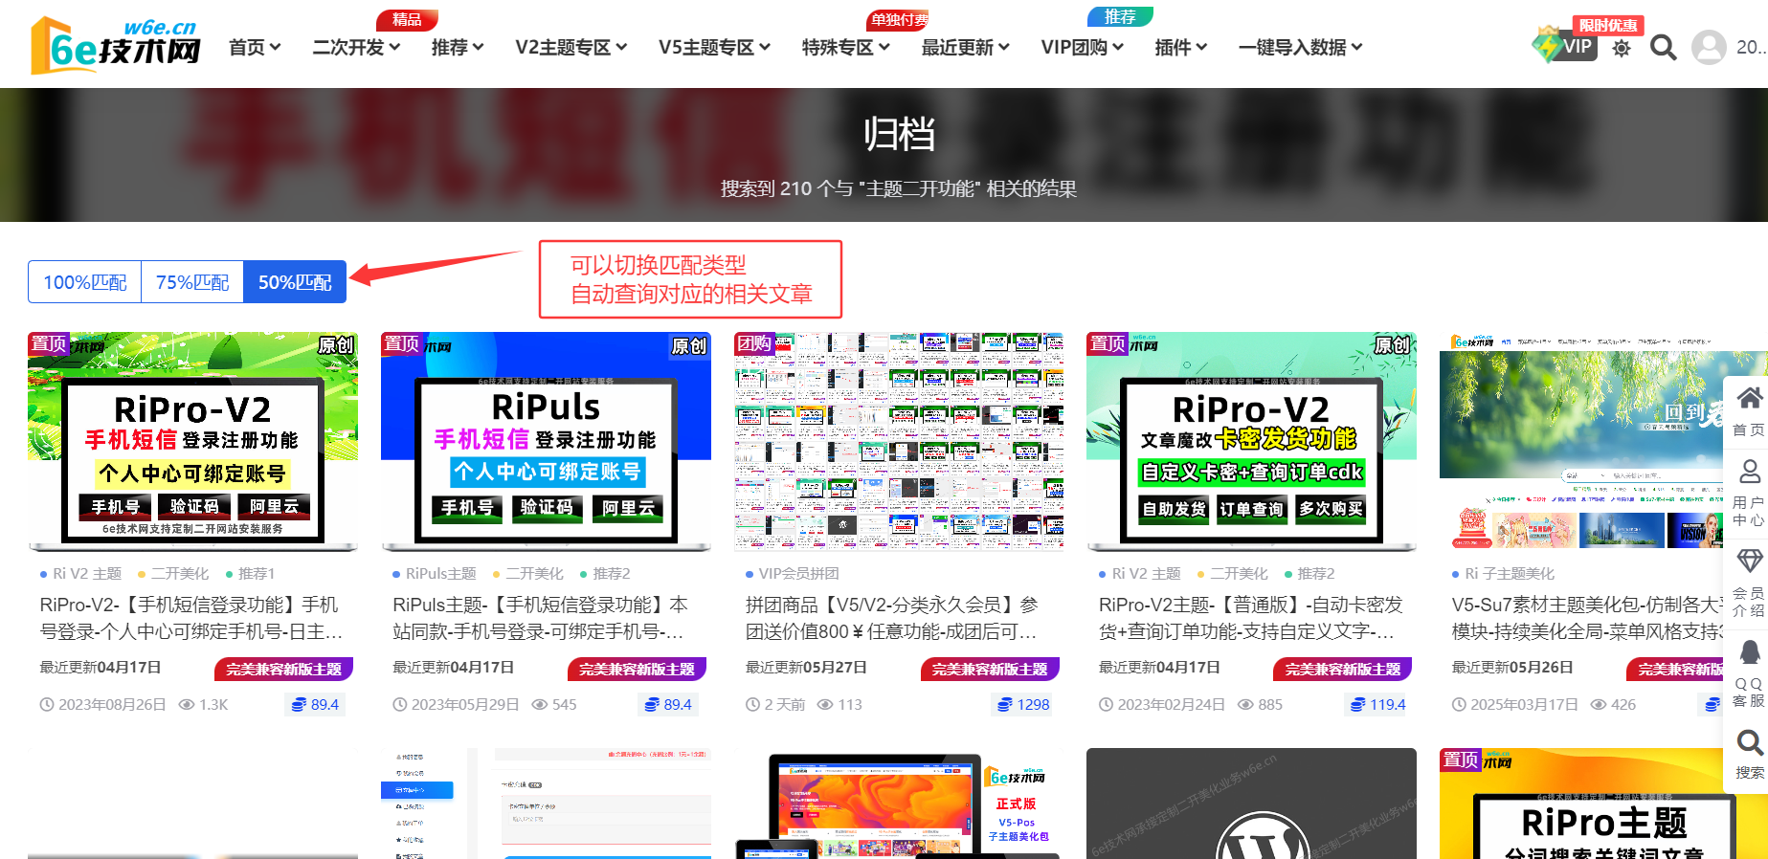This screenshot has width=1768, height=859.
Task: Open the 插件 navigation menu
Action: point(1180,47)
